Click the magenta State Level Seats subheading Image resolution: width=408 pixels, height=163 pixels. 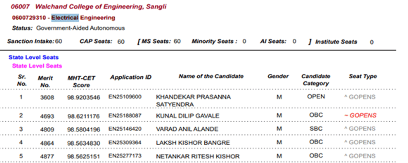(x=37, y=66)
